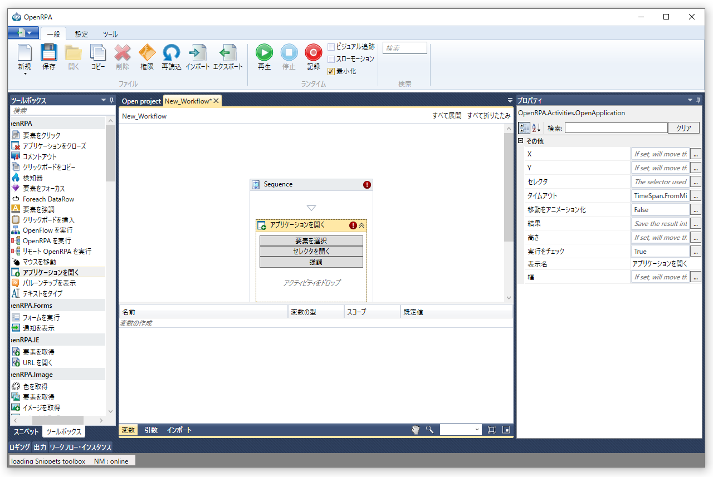Screen dimensions: 713x477
Task: Open the プロパティ panel options dropdown
Action: pyautogui.click(x=690, y=100)
